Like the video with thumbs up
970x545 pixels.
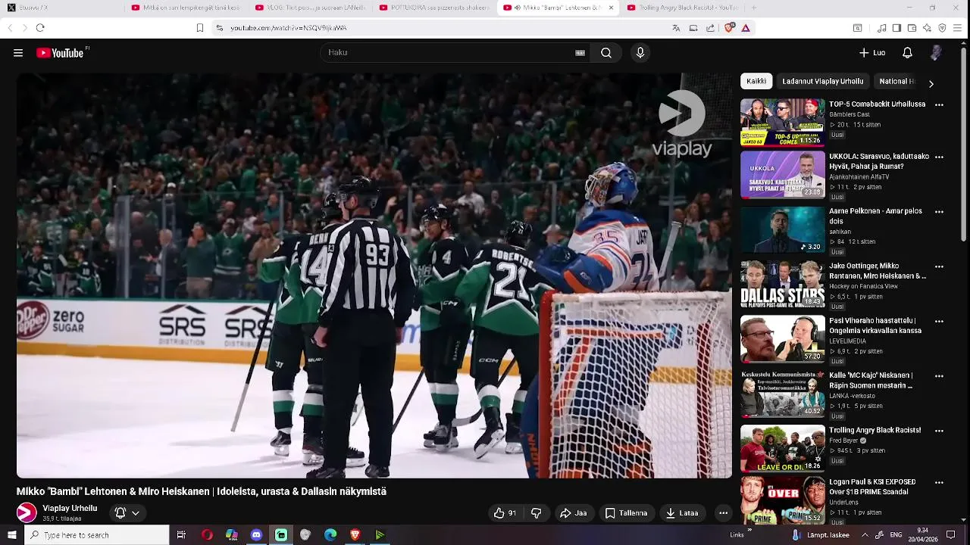click(505, 513)
